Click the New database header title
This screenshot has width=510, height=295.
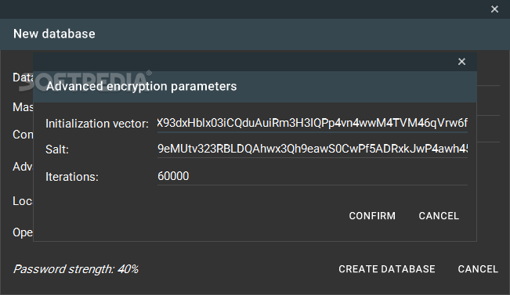pyautogui.click(x=54, y=34)
